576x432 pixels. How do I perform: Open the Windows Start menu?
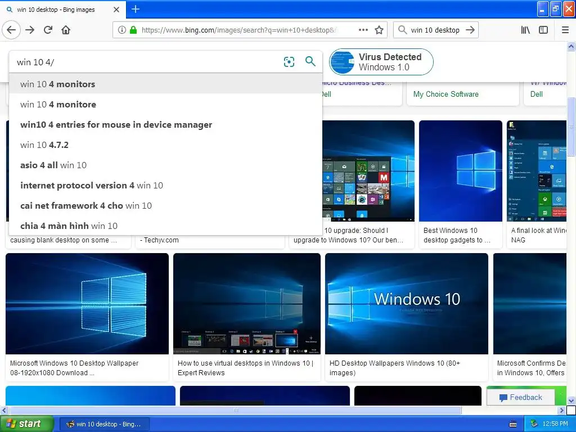tap(27, 424)
